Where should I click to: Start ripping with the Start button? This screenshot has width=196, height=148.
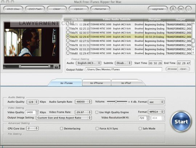click(181, 122)
